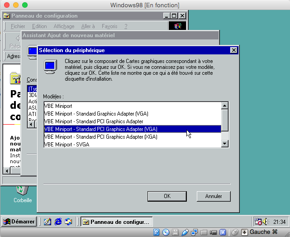Click the macOS yellow minimize button

[x=16, y=5]
